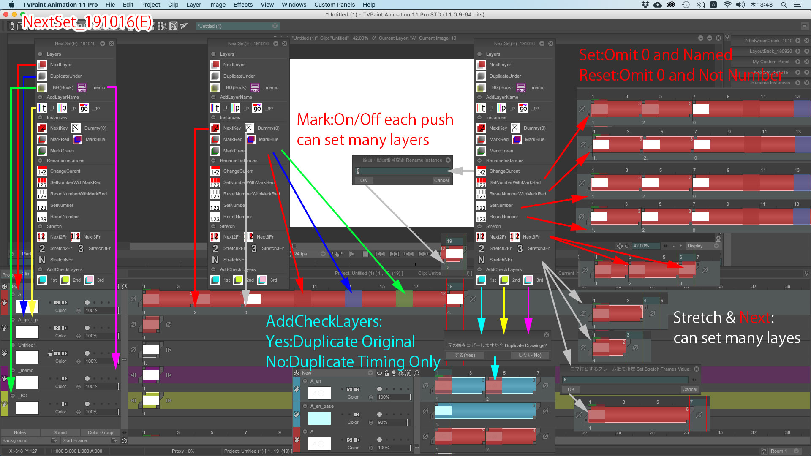Toggle display circle of _BG layer
This screenshot has height=456, width=811.
pyautogui.click(x=87, y=404)
